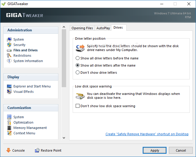196x157 pixels.
Task: Open System under Customization
Action: (19, 117)
